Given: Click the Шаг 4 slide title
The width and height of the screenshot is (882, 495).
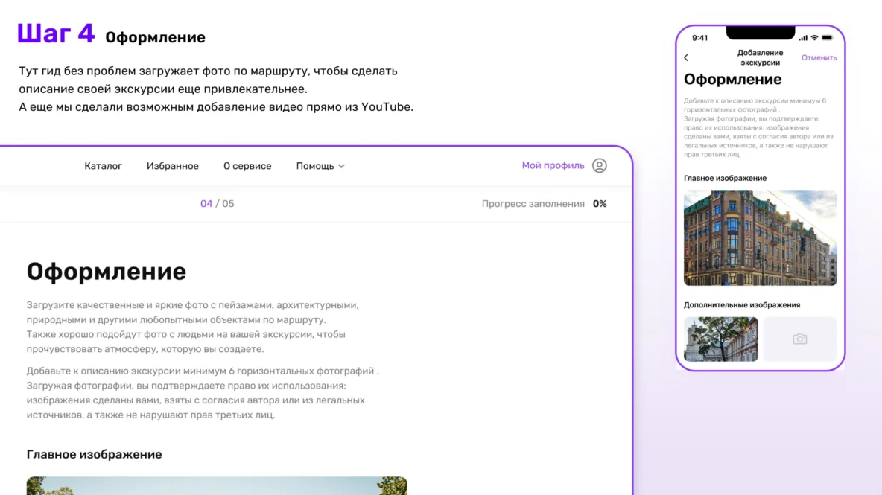Looking at the screenshot, I should (x=56, y=33).
